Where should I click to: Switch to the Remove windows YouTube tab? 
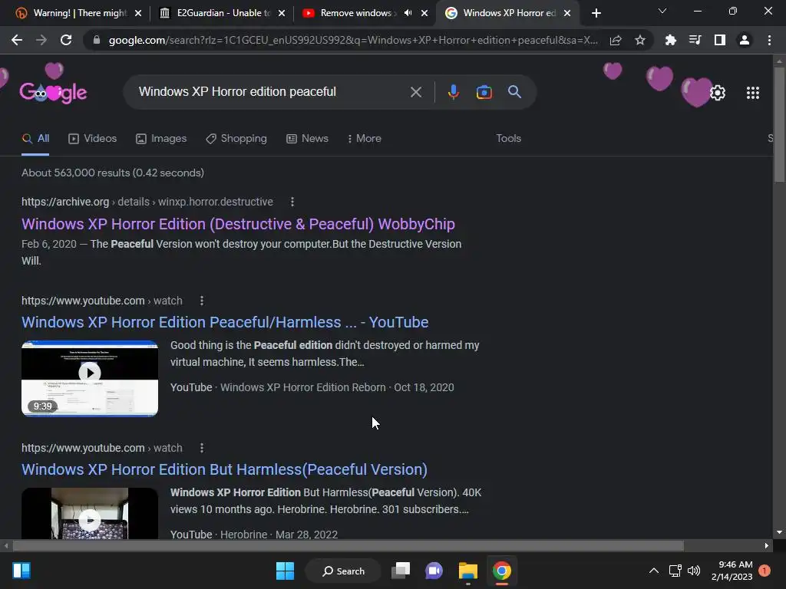pyautogui.click(x=356, y=13)
